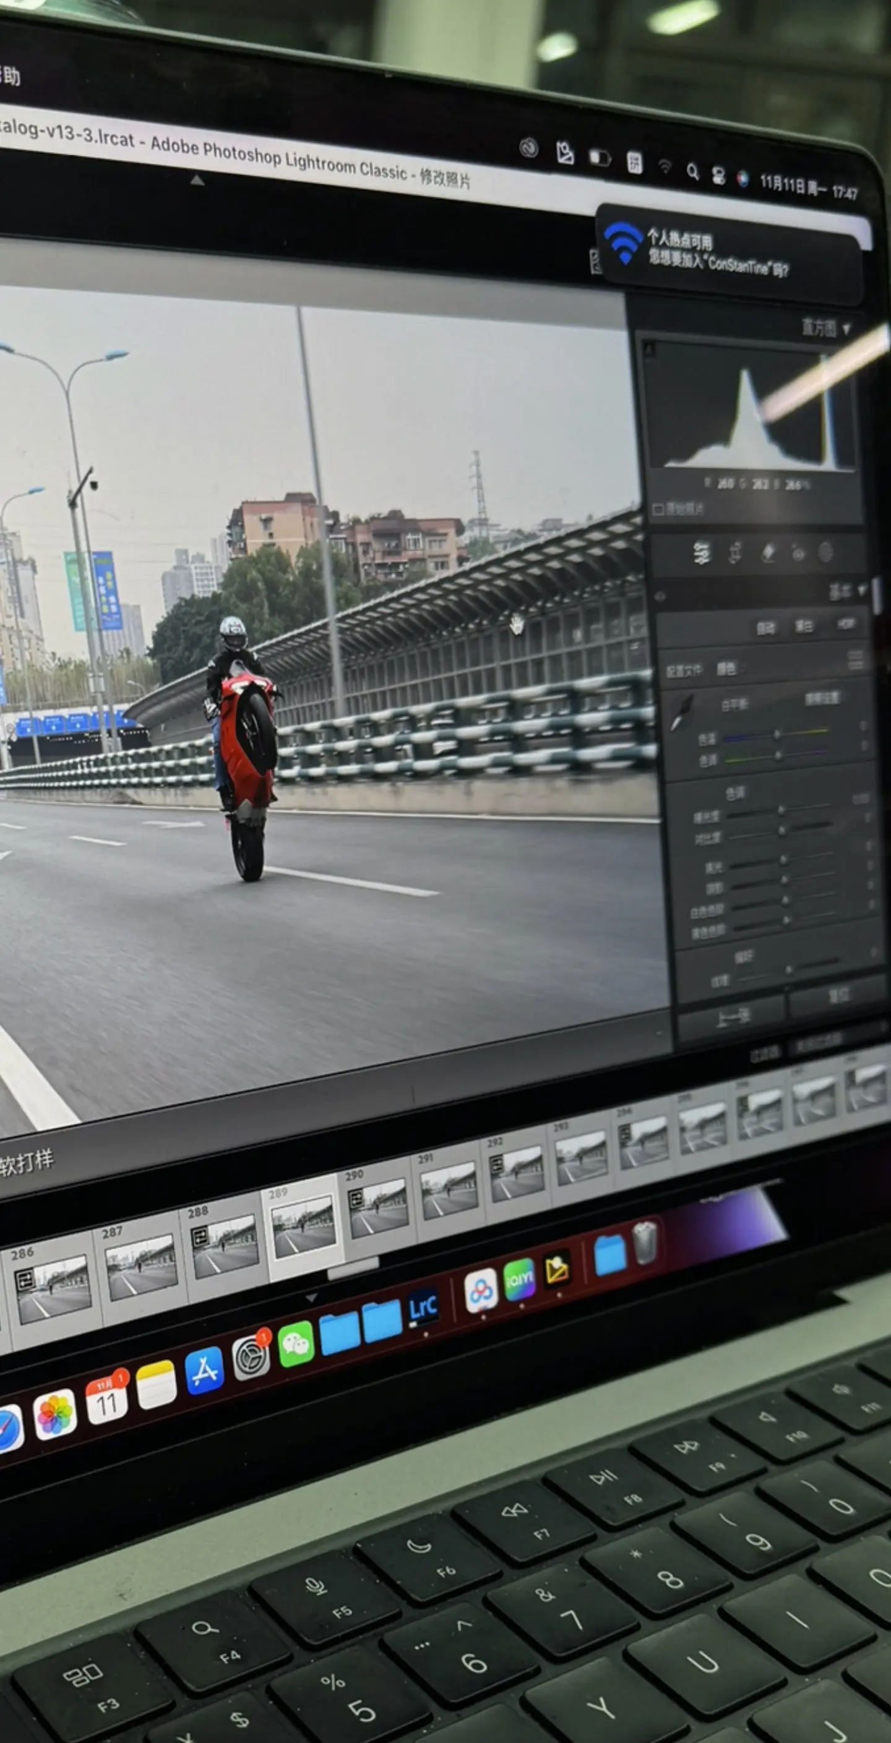Hide the filmstrip using its bottom triangle
This screenshot has height=1743, width=891.
click(311, 1298)
